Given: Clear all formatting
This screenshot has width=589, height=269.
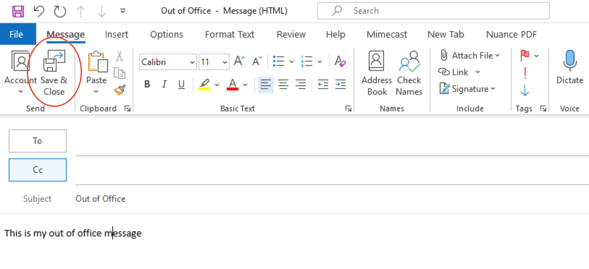Looking at the screenshot, I should click(340, 61).
